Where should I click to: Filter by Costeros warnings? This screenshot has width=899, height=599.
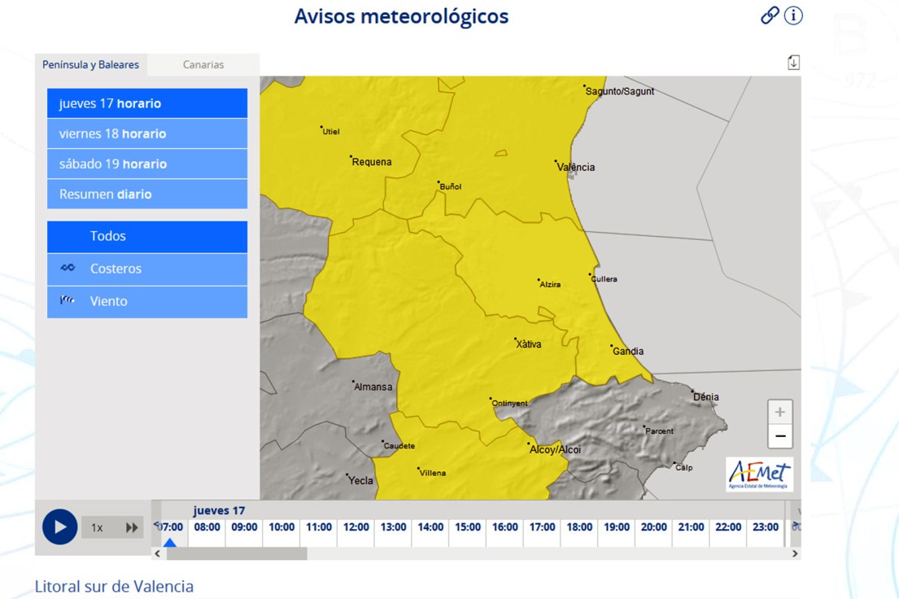[147, 269]
